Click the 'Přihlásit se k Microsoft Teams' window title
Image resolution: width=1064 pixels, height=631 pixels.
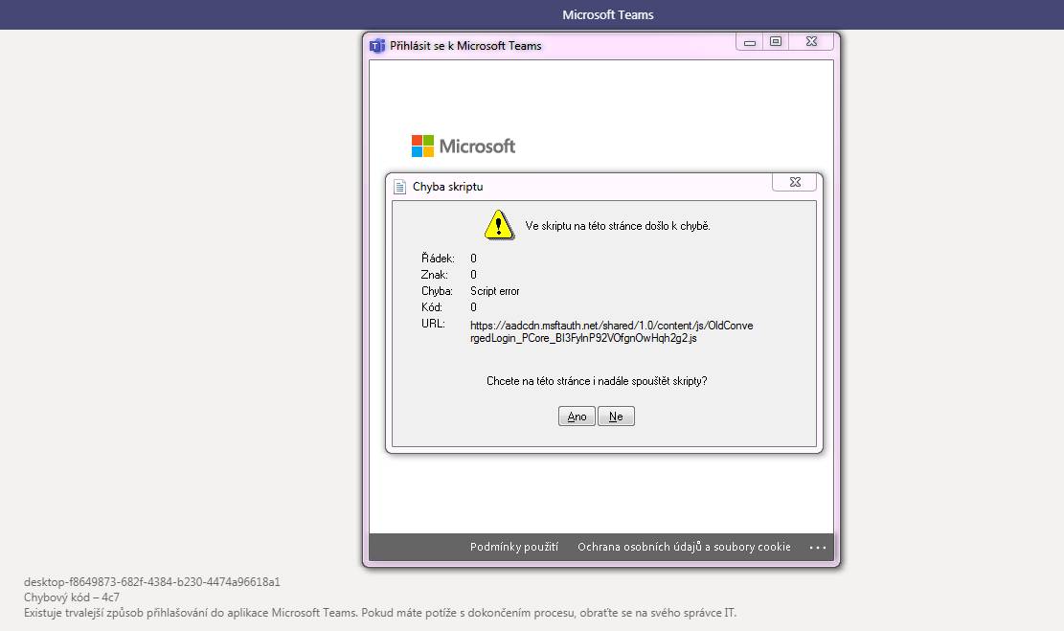click(465, 46)
